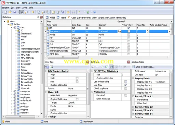Click the Page No. stepper up arrow
This screenshot has height=125, width=175.
(x=148, y=31)
